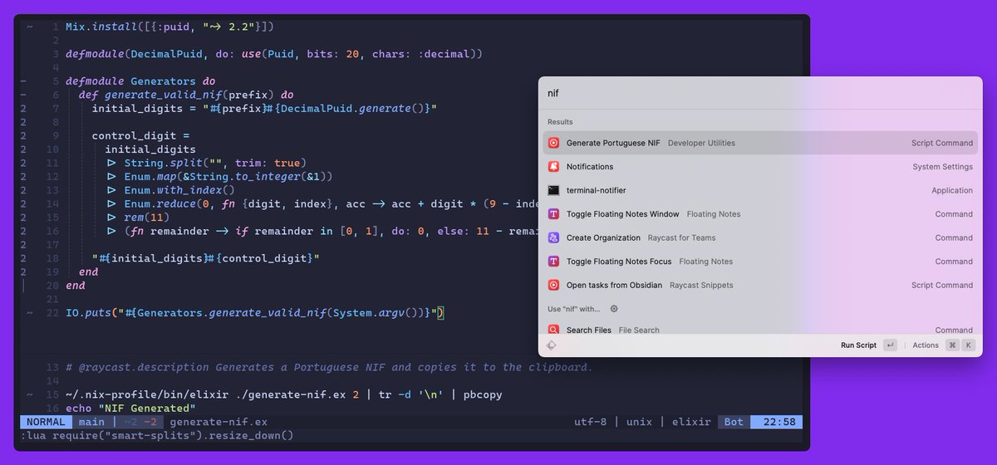This screenshot has height=465, width=997.
Task: Click the unix file format statusline entry
Action: (639, 422)
